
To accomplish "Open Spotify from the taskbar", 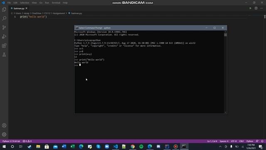I will pyautogui.click(x=141, y=146).
